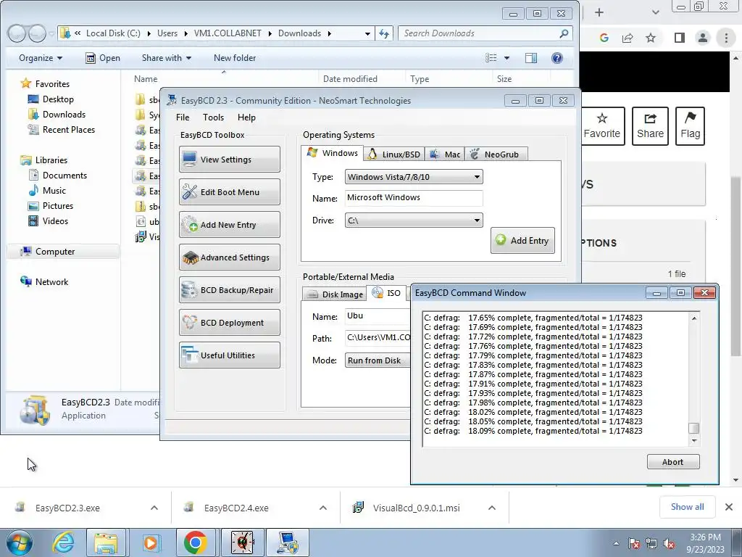Open Explorer help icon

pos(557,58)
